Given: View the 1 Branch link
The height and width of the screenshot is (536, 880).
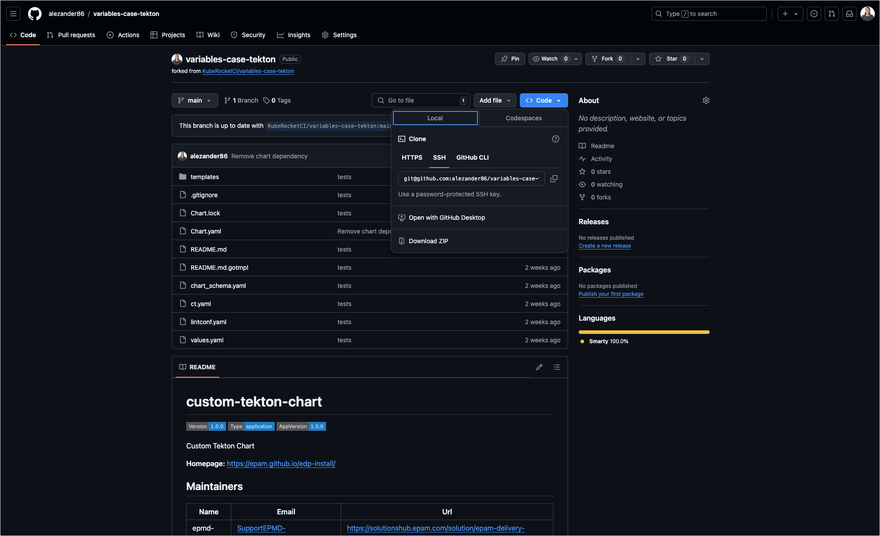Looking at the screenshot, I should 241,100.
